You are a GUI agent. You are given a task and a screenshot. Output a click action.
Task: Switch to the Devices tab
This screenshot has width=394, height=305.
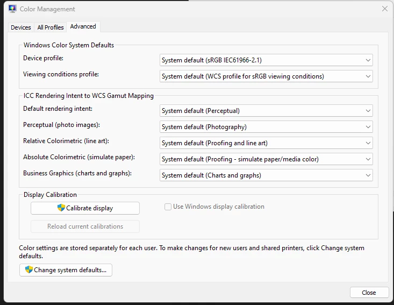[21, 27]
